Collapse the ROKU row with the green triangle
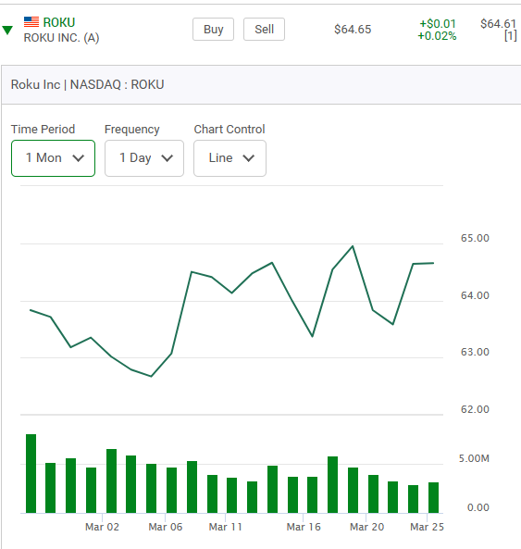This screenshot has height=549, width=521. 7,31
